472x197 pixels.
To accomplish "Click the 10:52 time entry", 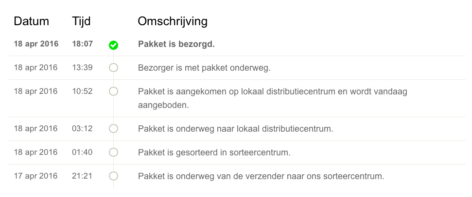I will 82,91.
